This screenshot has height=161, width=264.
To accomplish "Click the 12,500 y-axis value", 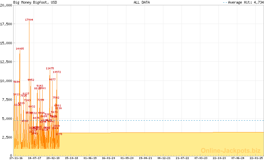I will pos(6,62).
